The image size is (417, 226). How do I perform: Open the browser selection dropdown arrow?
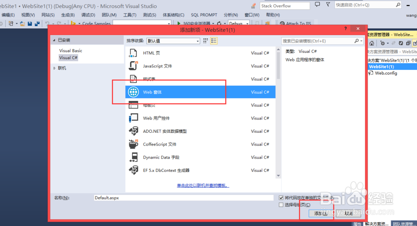[x=213, y=24]
